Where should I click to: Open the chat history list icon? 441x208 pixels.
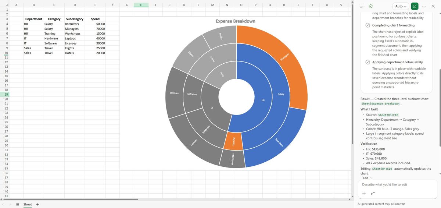362,6
